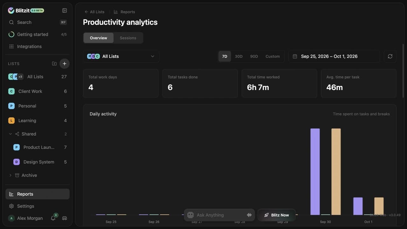
Task: Click the Discord controller icon
Action: click(x=65, y=218)
